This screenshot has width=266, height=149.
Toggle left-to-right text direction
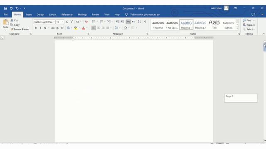[128, 22]
